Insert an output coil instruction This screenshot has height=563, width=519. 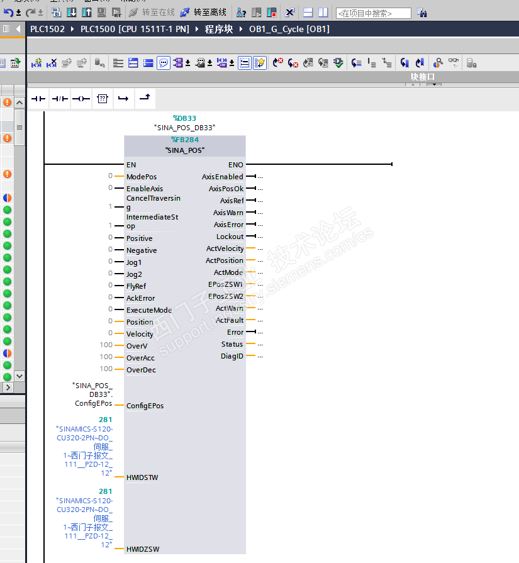tap(81, 99)
